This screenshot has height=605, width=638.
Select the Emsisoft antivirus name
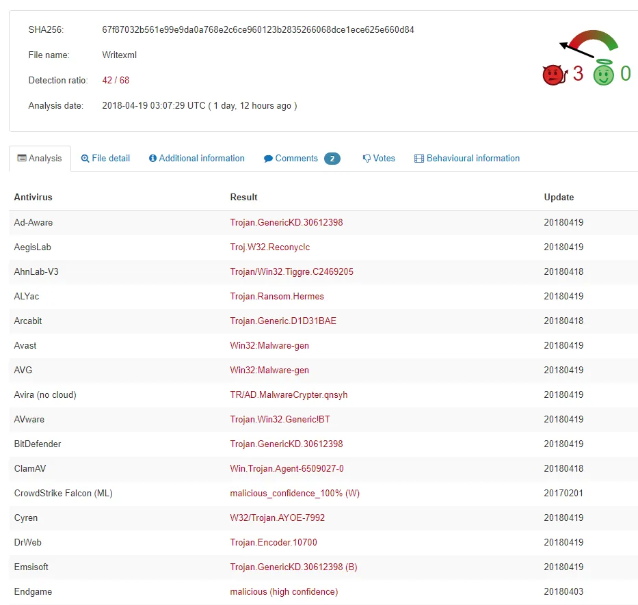tap(31, 567)
